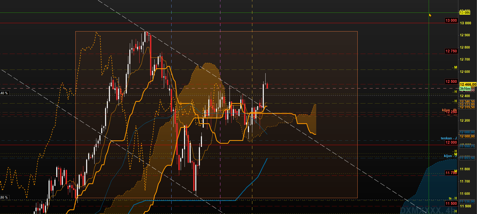Click the orange 12 088,00 price tag
This screenshot has width=477, height=214.
(x=467, y=136)
